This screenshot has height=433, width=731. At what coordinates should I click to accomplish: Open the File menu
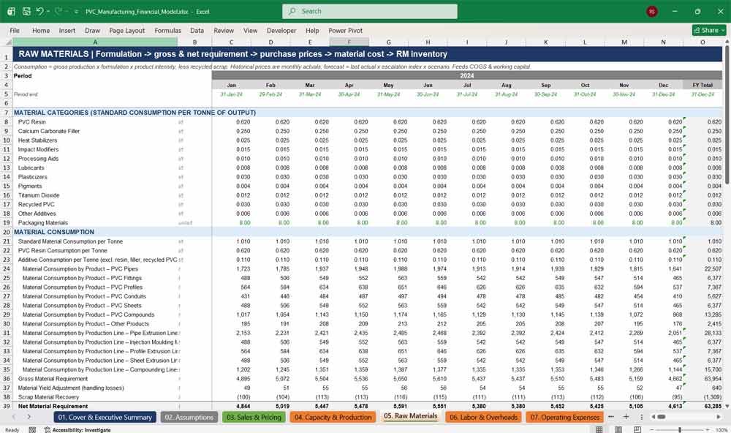(x=15, y=30)
